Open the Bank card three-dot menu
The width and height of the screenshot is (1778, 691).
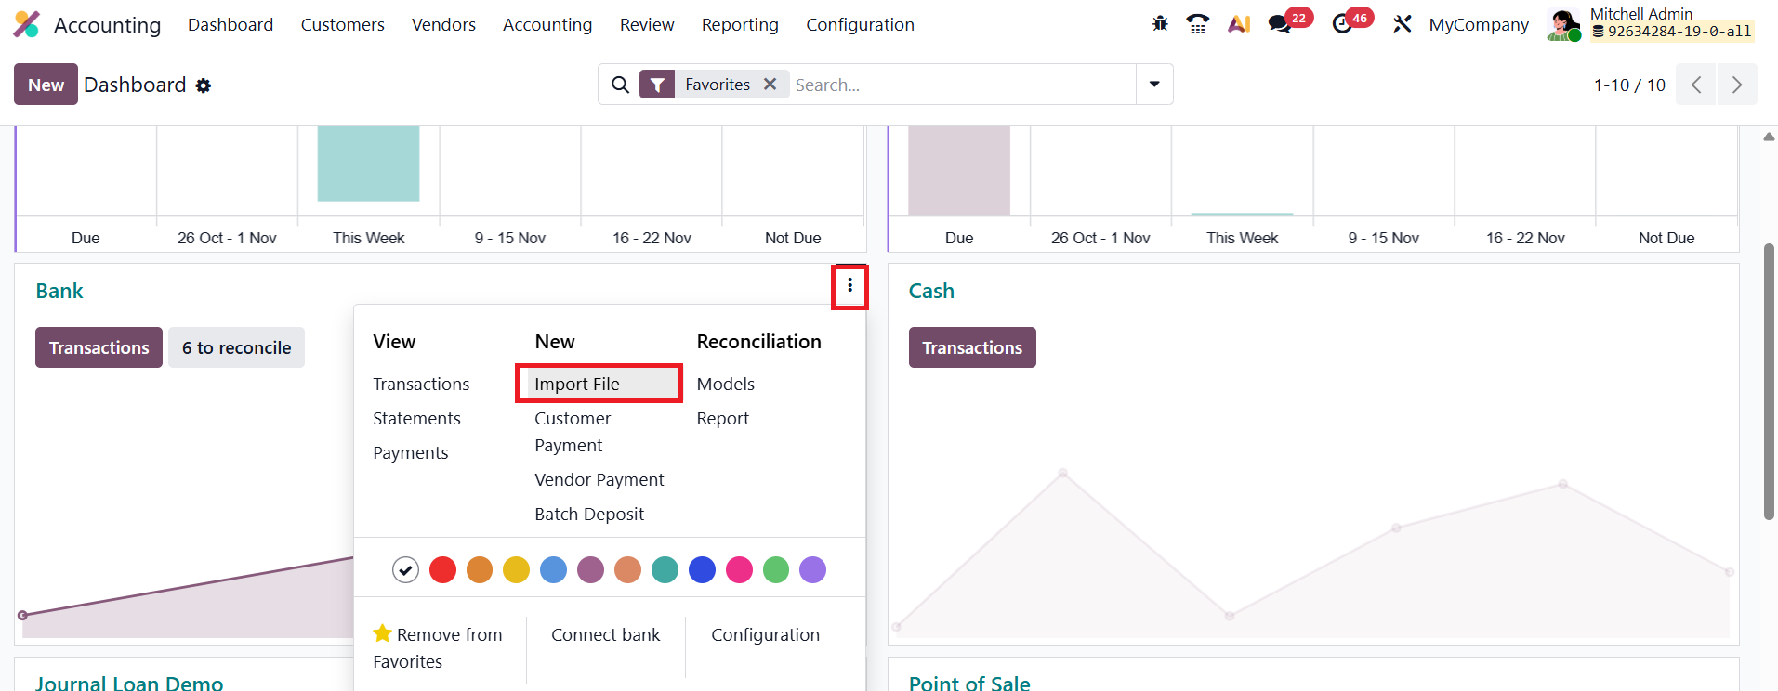pos(849,286)
